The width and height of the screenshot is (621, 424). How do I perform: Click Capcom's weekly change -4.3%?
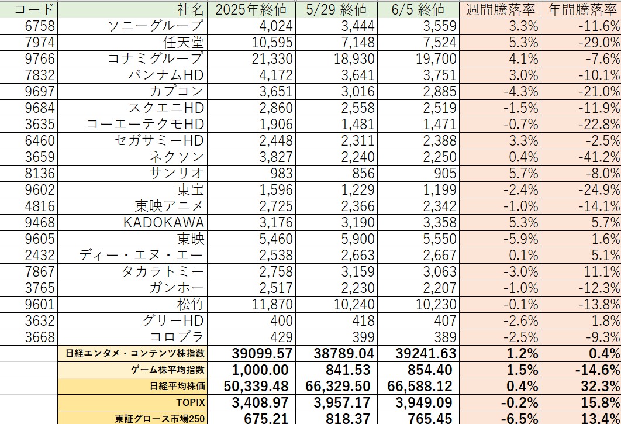click(x=500, y=92)
